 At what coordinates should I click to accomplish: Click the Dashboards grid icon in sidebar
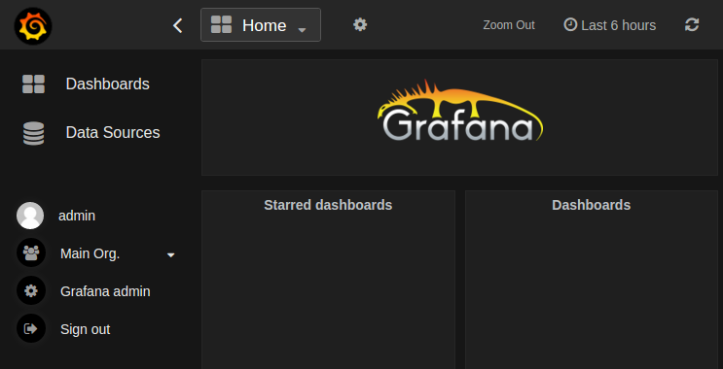33,84
